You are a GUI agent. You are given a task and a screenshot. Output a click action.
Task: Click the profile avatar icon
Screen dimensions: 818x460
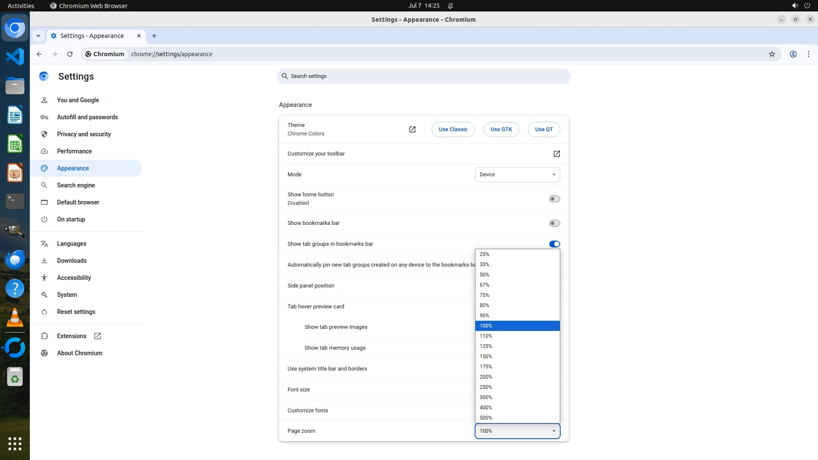tap(793, 54)
